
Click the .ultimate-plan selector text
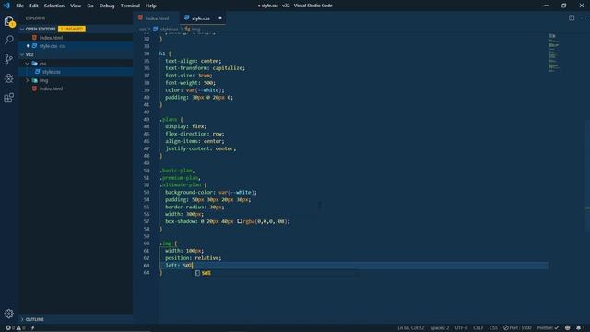[181, 184]
